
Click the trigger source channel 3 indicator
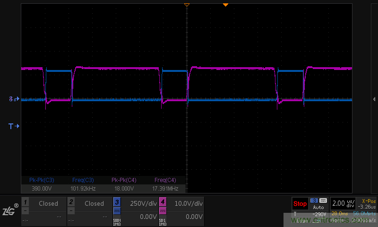pos(313,201)
